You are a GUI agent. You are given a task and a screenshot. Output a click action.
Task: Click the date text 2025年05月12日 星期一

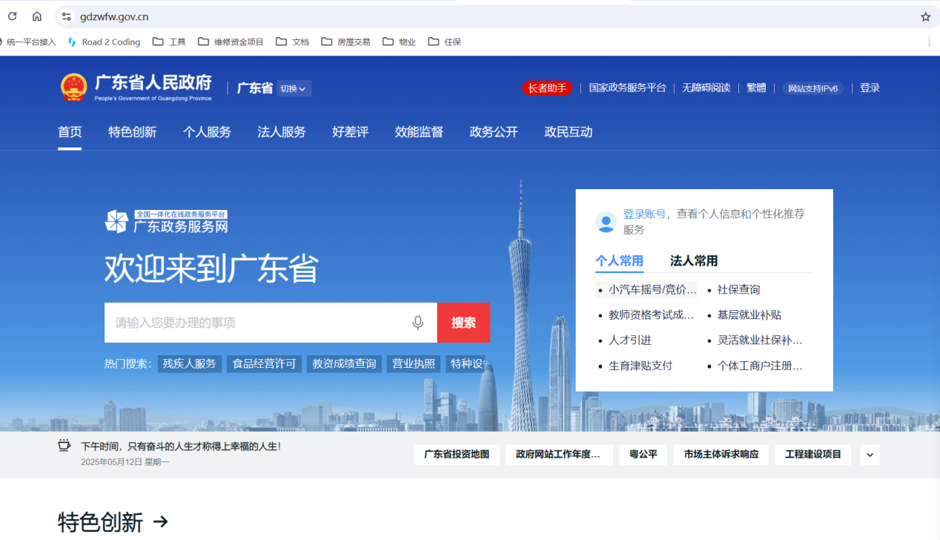[x=125, y=461]
